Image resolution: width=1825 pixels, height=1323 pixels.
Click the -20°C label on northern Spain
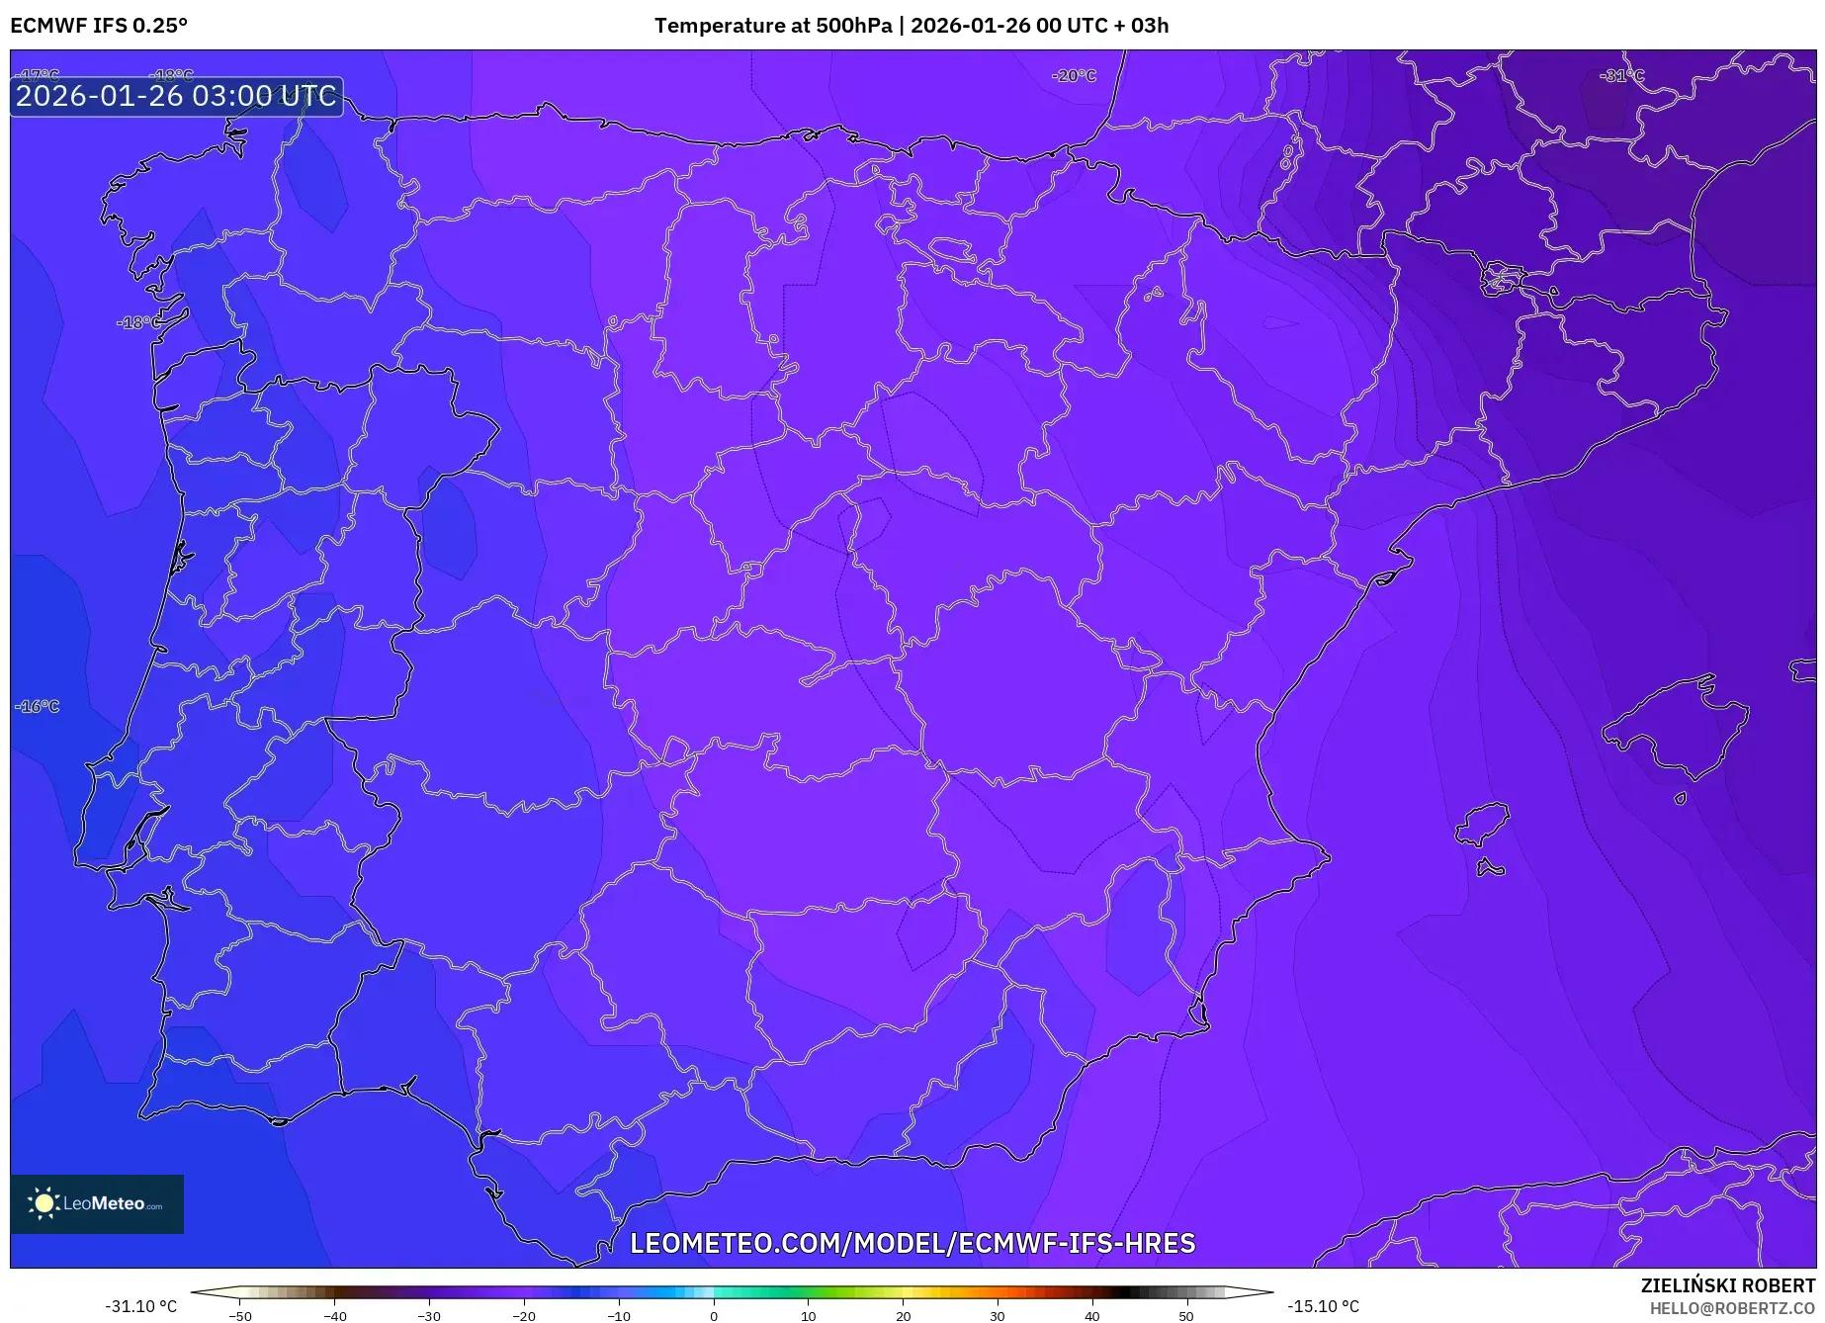[x=1074, y=73]
